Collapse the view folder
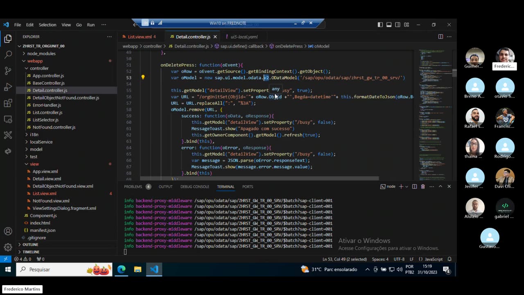Screen dimensions: 524x295 [66, 164]
